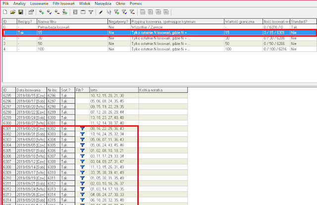The height and width of the screenshot is (205, 317).
Task: Click date 2019/09/03 [Wto] cell
Action: pyautogui.click(x=31, y=139)
